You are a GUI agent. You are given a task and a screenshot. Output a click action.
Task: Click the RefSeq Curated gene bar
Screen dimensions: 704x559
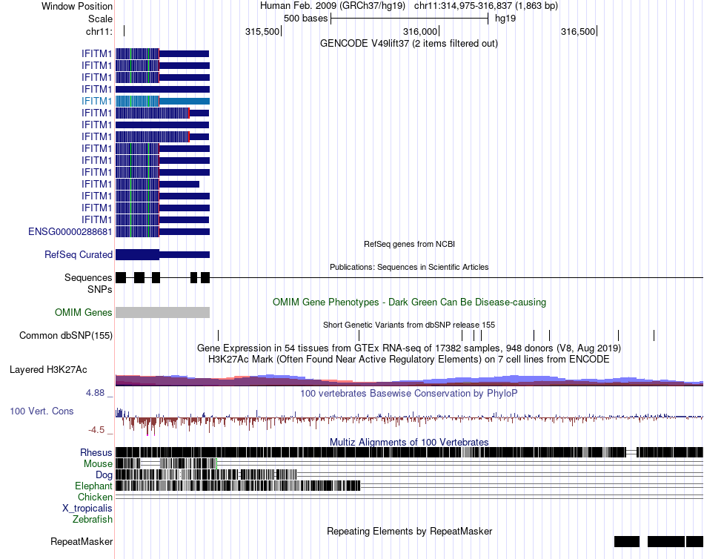tap(162, 254)
